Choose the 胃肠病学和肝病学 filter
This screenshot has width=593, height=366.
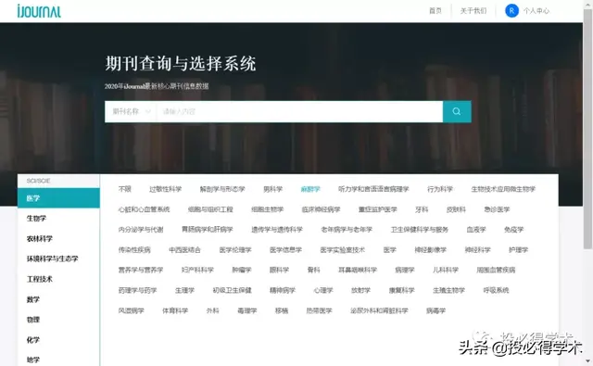(x=208, y=230)
